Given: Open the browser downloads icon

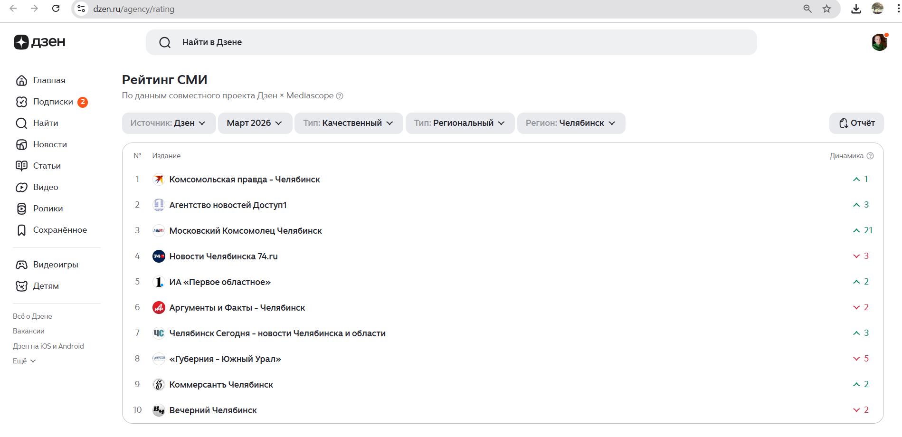Looking at the screenshot, I should [x=856, y=9].
